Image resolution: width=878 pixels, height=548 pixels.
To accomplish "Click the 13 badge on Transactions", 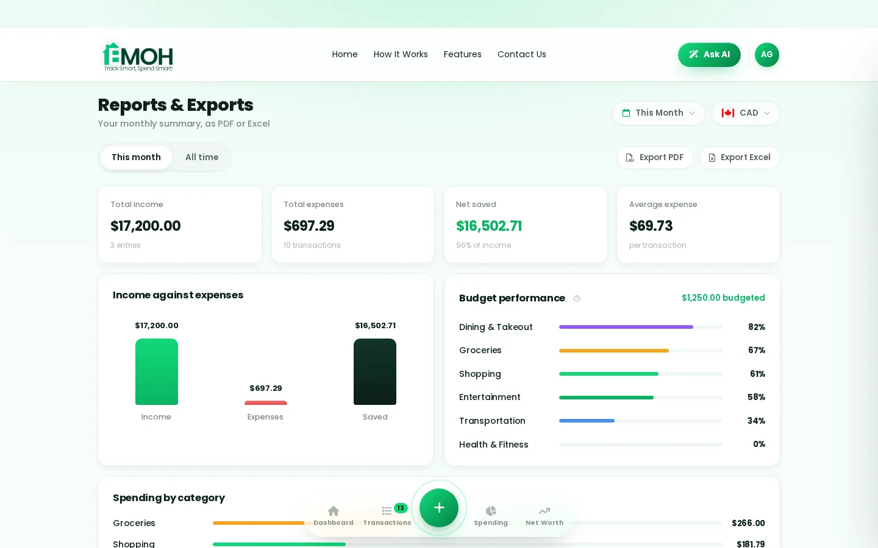I will 401,508.
